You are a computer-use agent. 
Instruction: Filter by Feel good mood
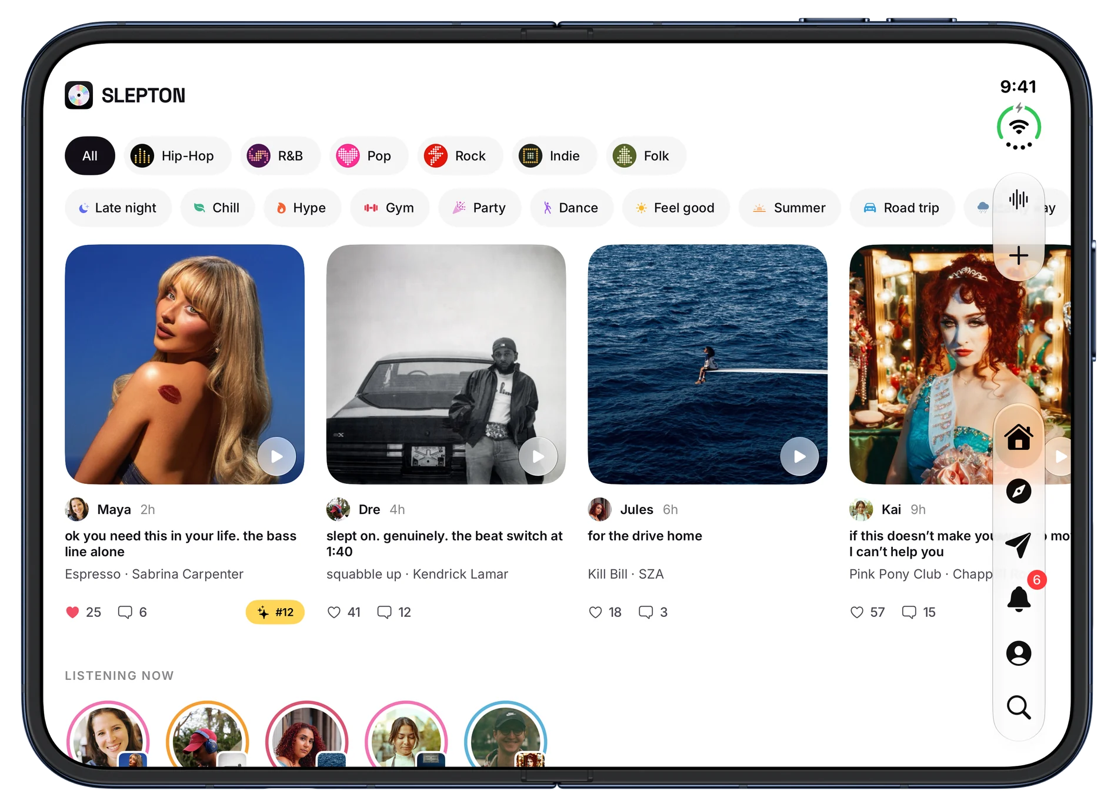coord(676,208)
